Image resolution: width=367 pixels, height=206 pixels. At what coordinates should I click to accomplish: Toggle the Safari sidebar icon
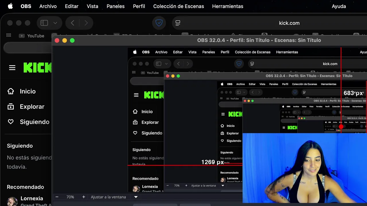[x=44, y=23]
